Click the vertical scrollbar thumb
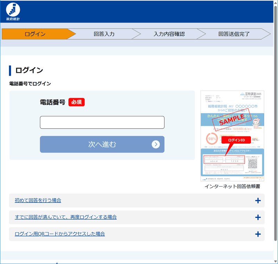Viewport: 278px width, 264px height. 276,121
